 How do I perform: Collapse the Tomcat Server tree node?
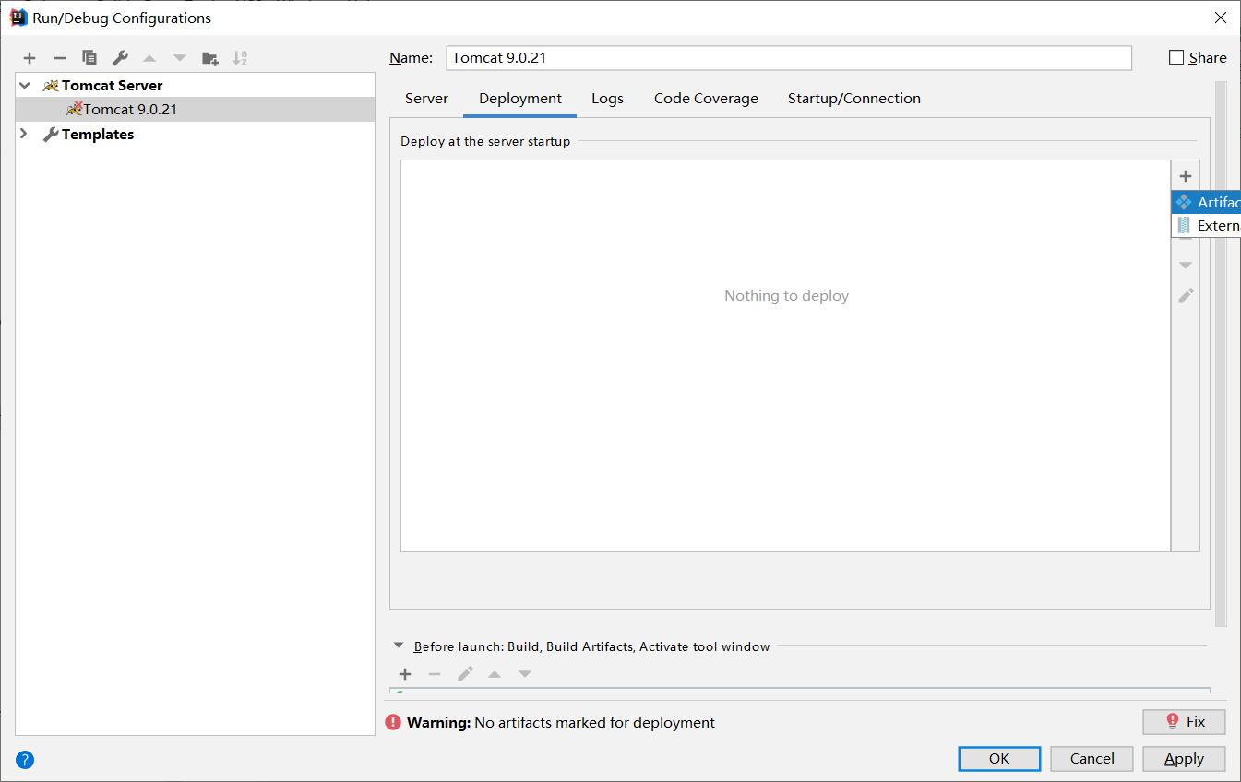25,85
